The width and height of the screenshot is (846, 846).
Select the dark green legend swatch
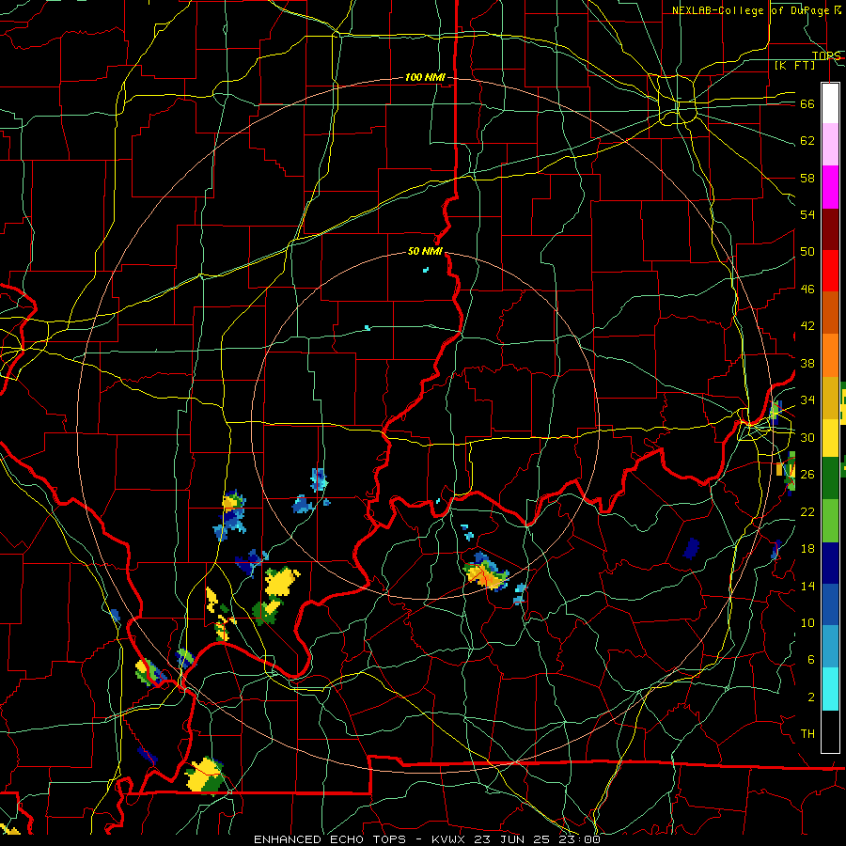[830, 478]
